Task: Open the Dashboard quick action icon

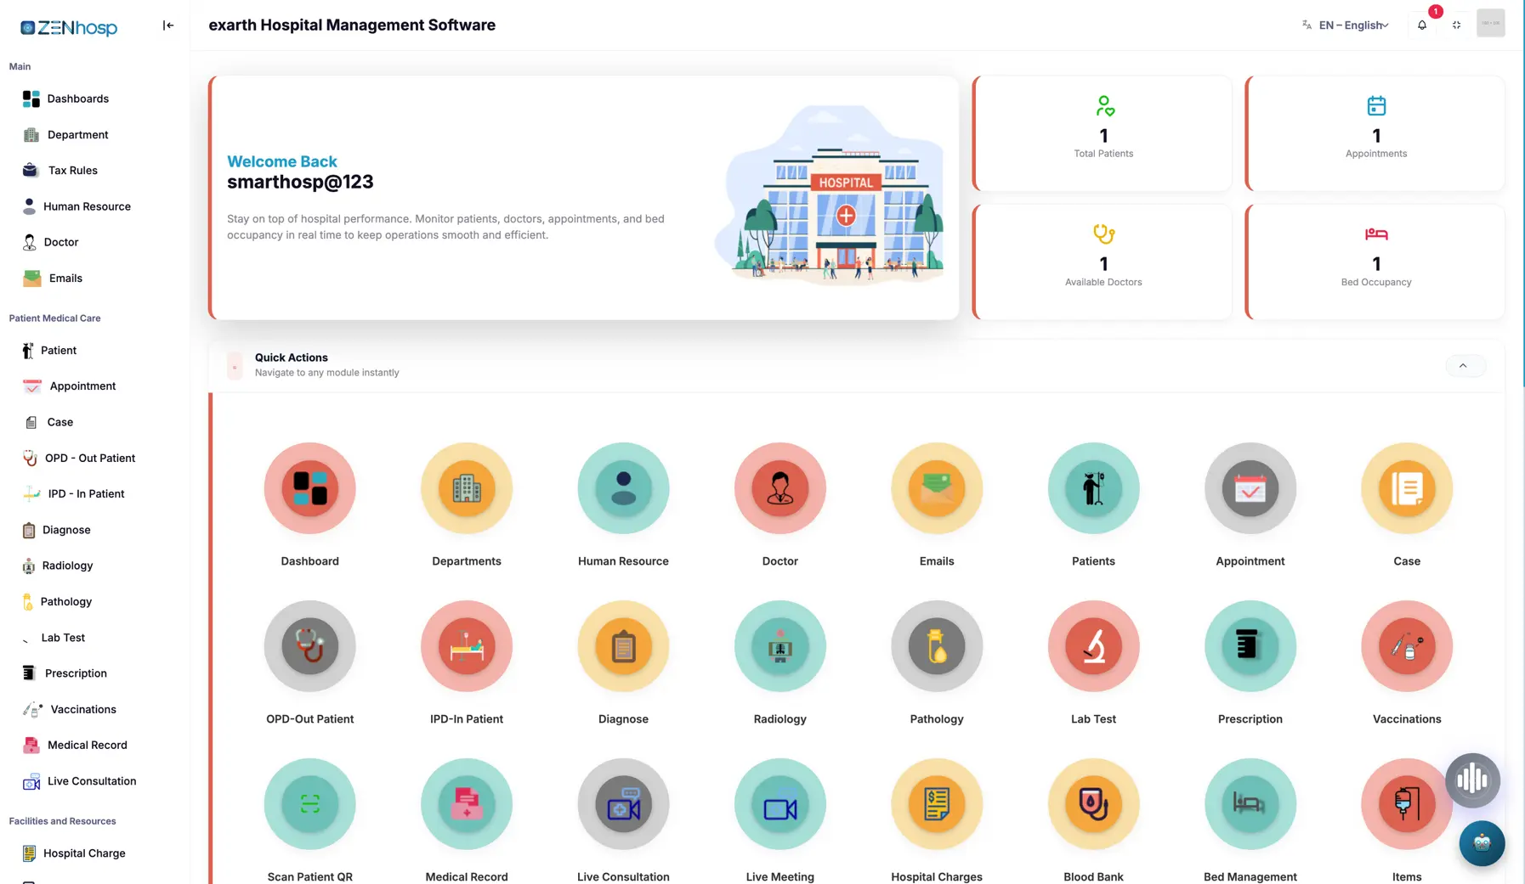Action: coord(309,488)
